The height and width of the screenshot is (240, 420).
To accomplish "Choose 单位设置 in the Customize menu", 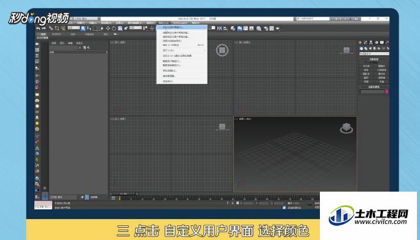I will 182,70.
